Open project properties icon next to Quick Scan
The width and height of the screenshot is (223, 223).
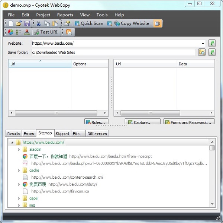67,23
